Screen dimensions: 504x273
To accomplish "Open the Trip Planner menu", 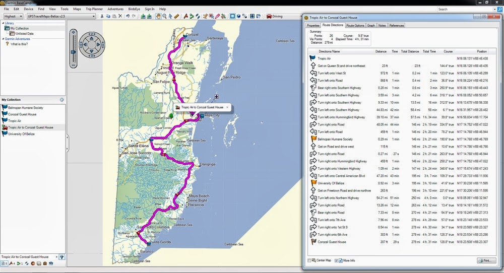I will (94, 9).
